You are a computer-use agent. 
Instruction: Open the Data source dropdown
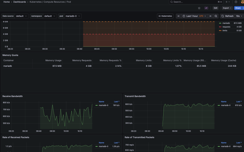click(x=21, y=16)
